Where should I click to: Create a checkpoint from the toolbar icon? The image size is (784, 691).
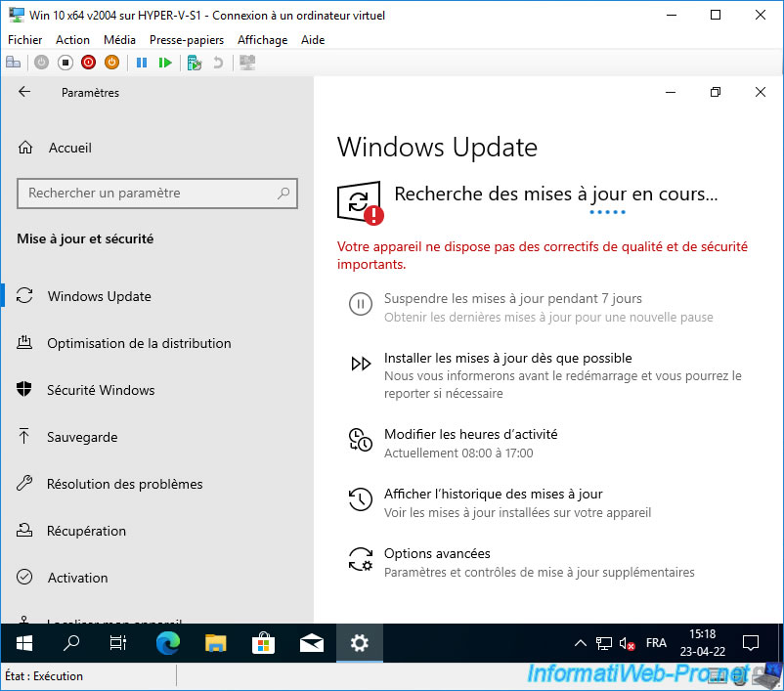[194, 63]
